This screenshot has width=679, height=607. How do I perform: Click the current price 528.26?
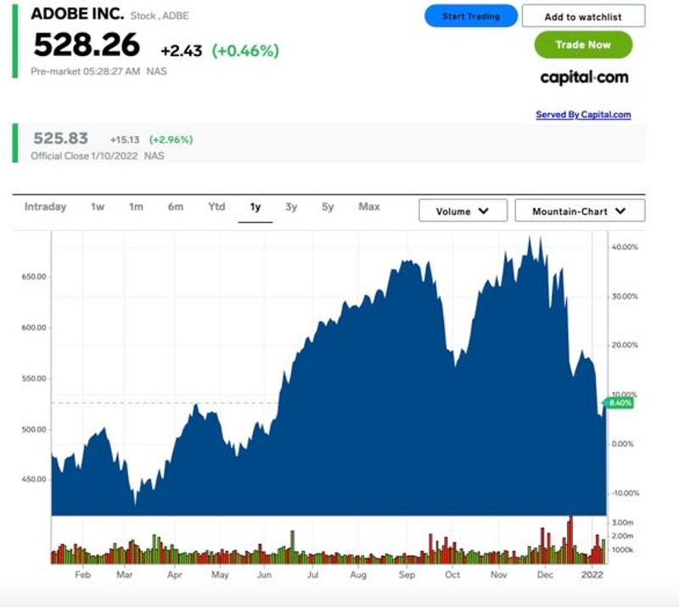coord(87,45)
